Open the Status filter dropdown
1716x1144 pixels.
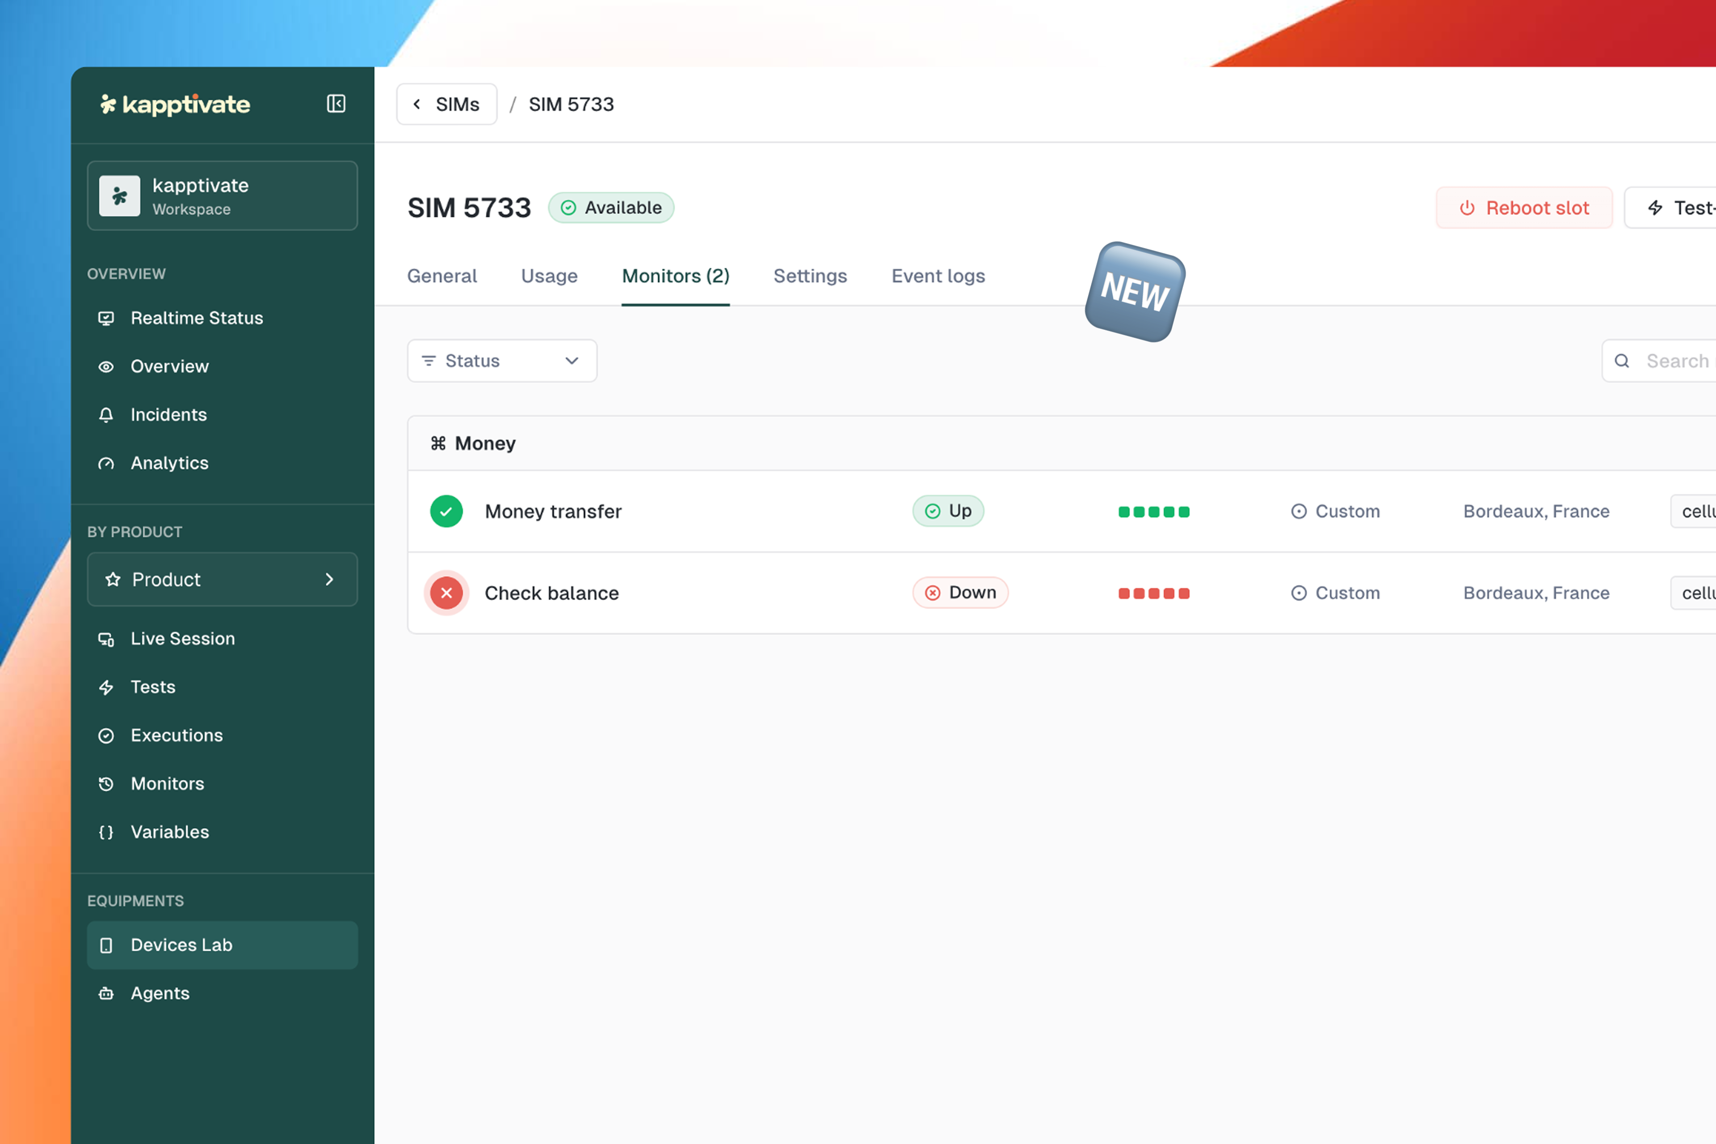click(x=502, y=361)
